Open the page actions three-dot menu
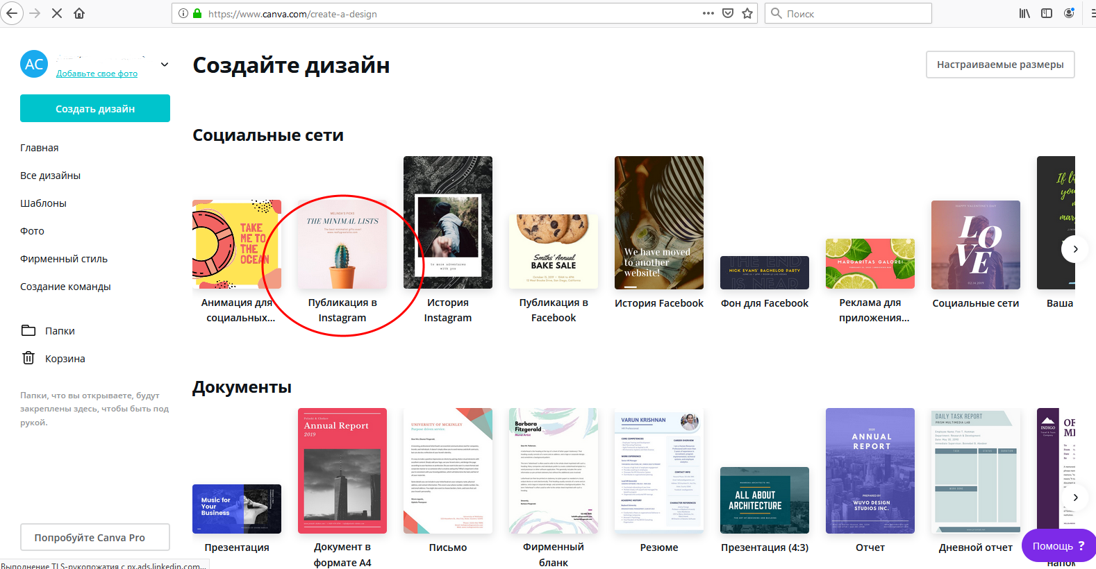This screenshot has width=1096, height=569. click(708, 13)
